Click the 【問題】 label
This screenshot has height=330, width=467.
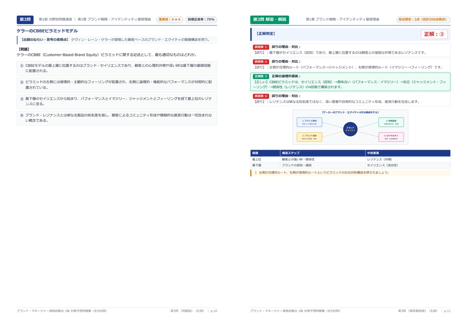pos(24,49)
